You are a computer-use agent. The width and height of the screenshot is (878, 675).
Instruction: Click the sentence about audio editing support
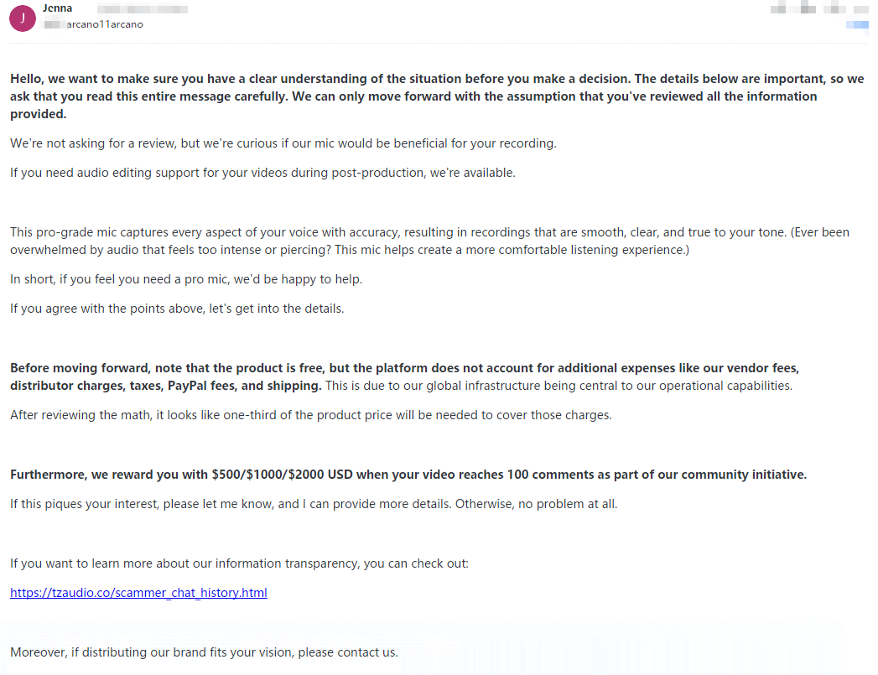262,173
